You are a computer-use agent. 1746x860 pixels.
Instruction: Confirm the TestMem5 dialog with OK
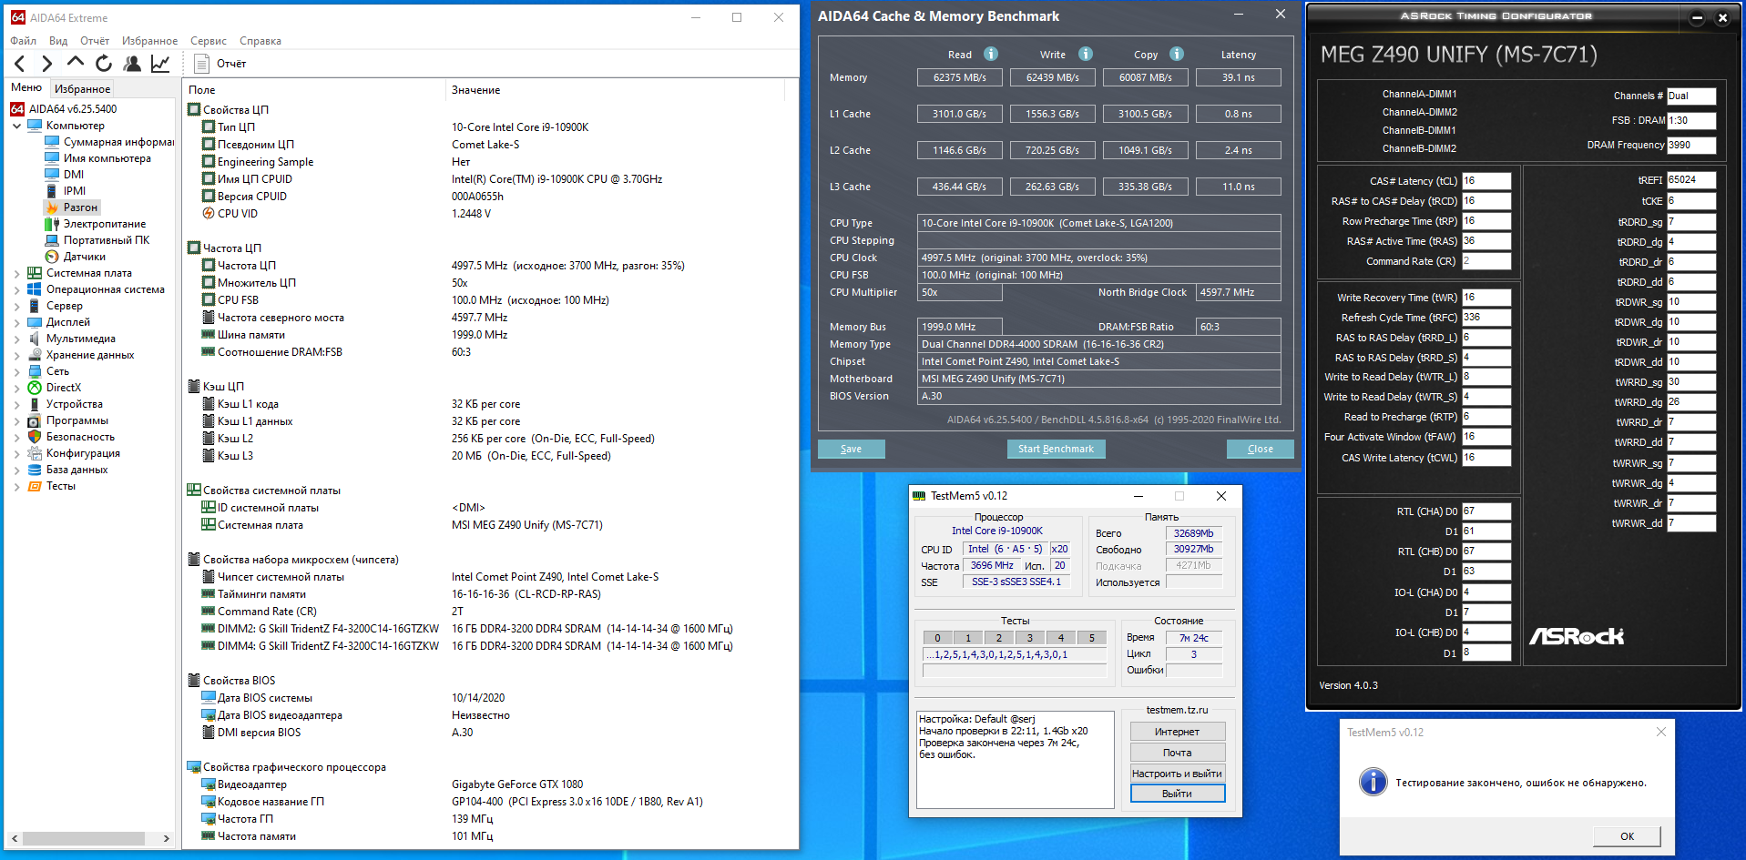point(1627,836)
